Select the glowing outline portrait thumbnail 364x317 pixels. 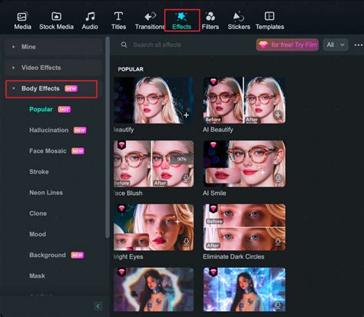[x=154, y=289]
